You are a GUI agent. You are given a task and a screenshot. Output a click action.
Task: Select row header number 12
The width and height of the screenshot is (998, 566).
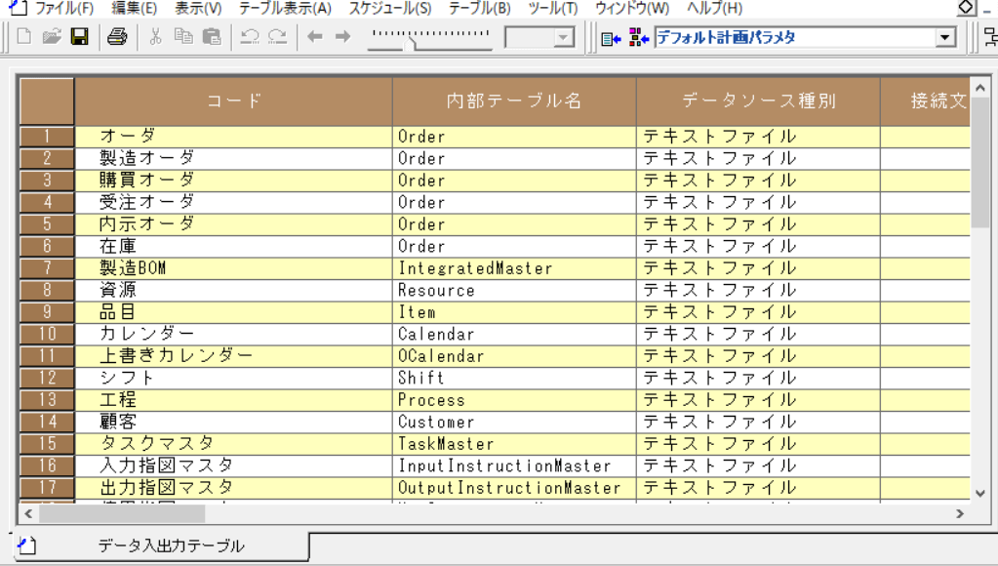point(47,378)
